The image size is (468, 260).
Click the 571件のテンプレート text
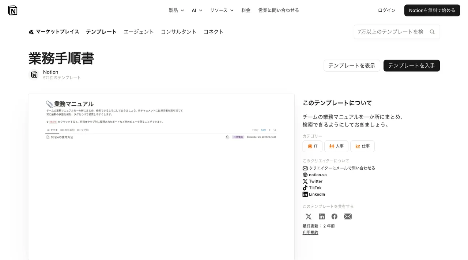click(x=62, y=78)
